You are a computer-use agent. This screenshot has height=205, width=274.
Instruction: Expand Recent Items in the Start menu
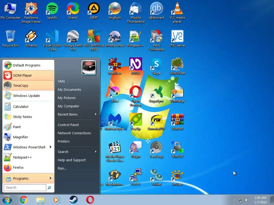(77, 114)
